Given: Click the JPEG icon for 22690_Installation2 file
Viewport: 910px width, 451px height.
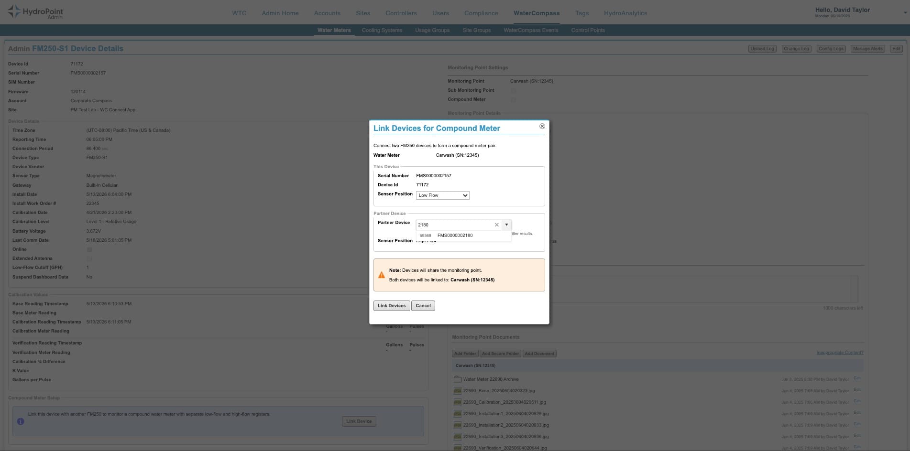Looking at the screenshot, I should point(457,425).
